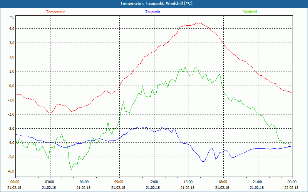Click the 12:00 time axis label

153,182
